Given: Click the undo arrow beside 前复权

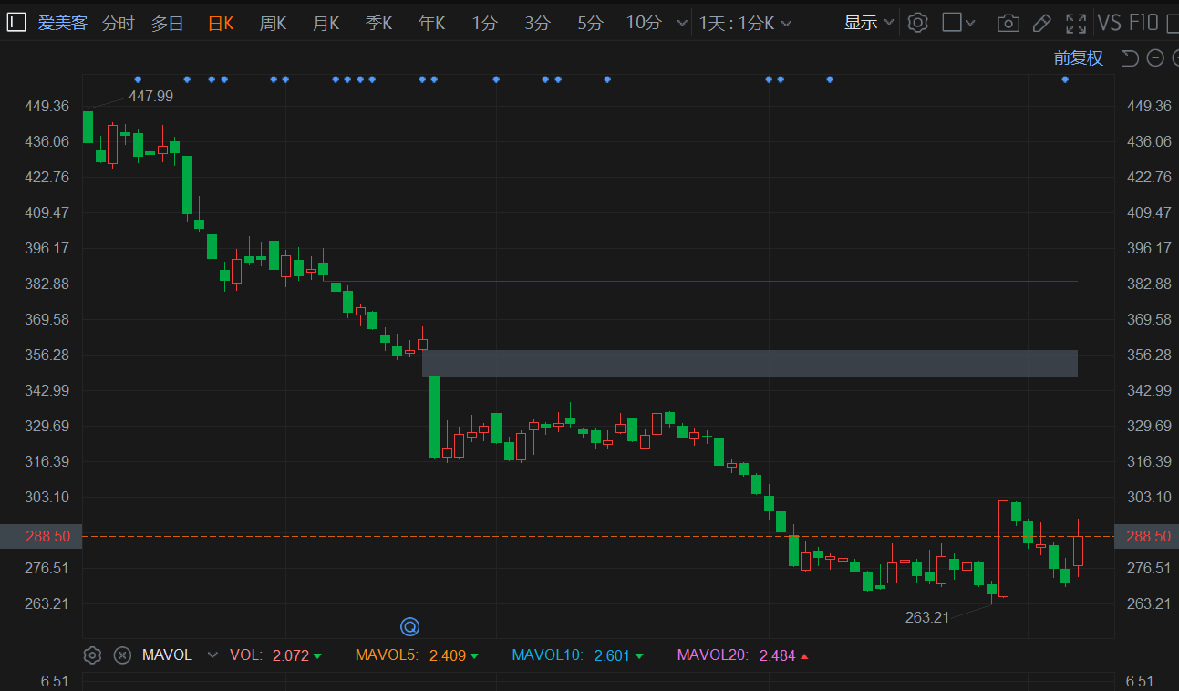Looking at the screenshot, I should [1130, 58].
